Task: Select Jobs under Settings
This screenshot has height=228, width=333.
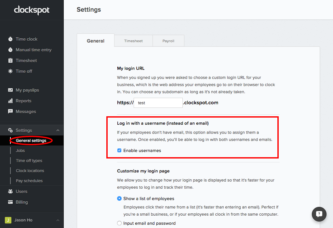Action: pos(20,150)
